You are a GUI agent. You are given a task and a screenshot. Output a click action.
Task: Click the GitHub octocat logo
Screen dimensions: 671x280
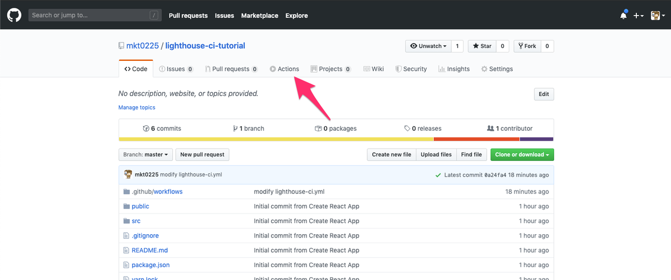coord(14,15)
